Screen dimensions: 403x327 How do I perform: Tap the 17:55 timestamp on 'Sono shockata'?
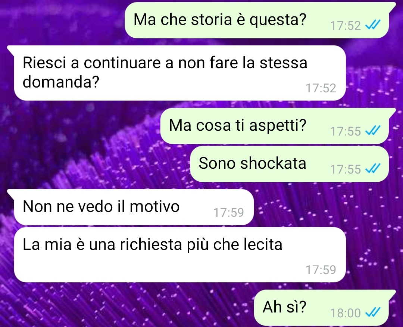point(346,169)
